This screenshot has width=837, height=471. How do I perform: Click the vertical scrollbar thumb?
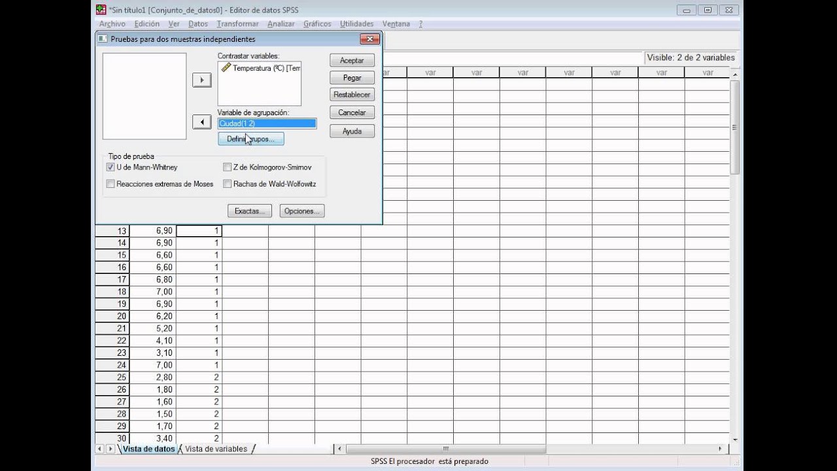pos(736,126)
